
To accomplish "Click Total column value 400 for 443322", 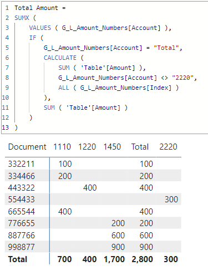I will pos(146,188).
